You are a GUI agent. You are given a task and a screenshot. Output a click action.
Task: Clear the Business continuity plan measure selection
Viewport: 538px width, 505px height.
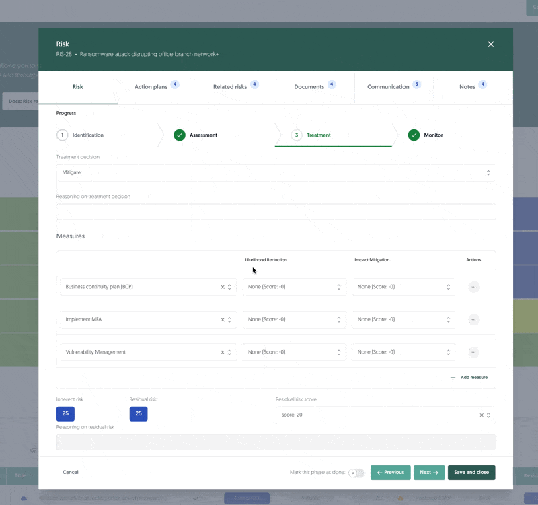point(223,288)
